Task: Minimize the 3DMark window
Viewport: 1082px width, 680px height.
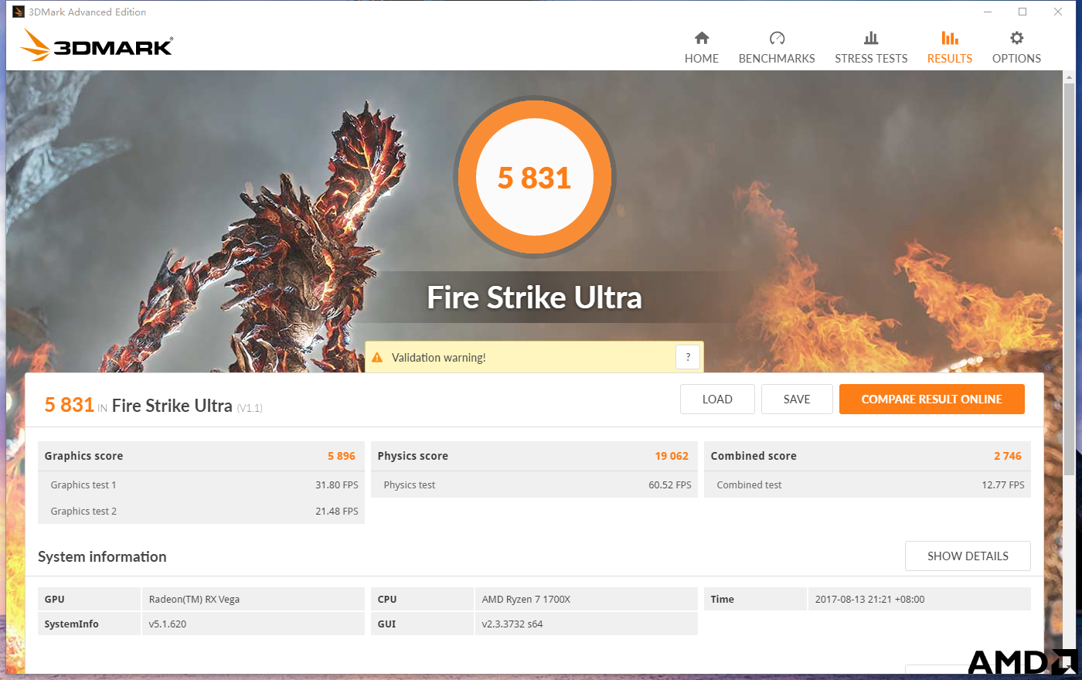Action: (x=988, y=12)
